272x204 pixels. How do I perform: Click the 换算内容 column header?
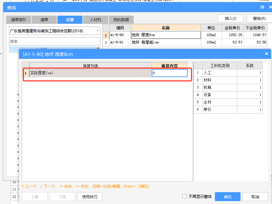pos(169,66)
